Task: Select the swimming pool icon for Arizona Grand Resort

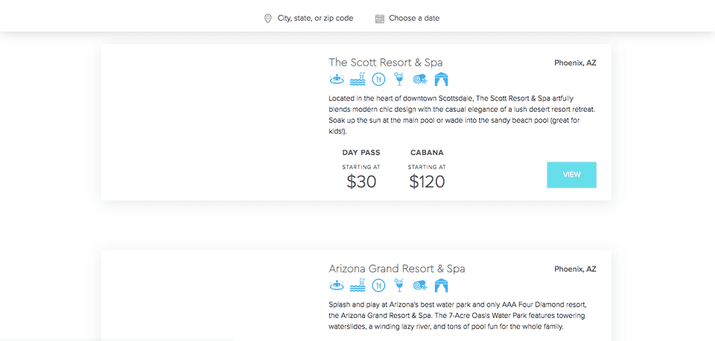Action: [357, 285]
